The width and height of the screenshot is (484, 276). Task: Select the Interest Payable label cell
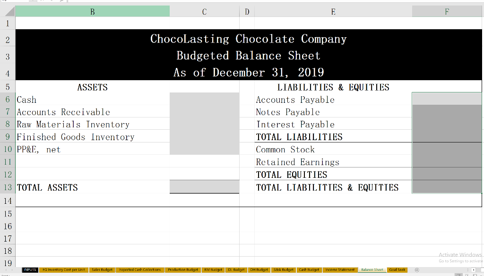[333, 124]
